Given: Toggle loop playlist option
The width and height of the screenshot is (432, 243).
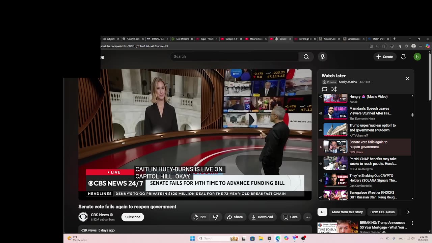Looking at the screenshot, I should (324, 89).
